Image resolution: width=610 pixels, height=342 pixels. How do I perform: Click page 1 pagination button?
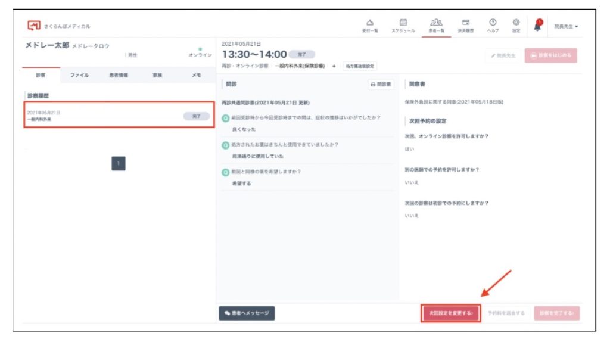pyautogui.click(x=118, y=163)
